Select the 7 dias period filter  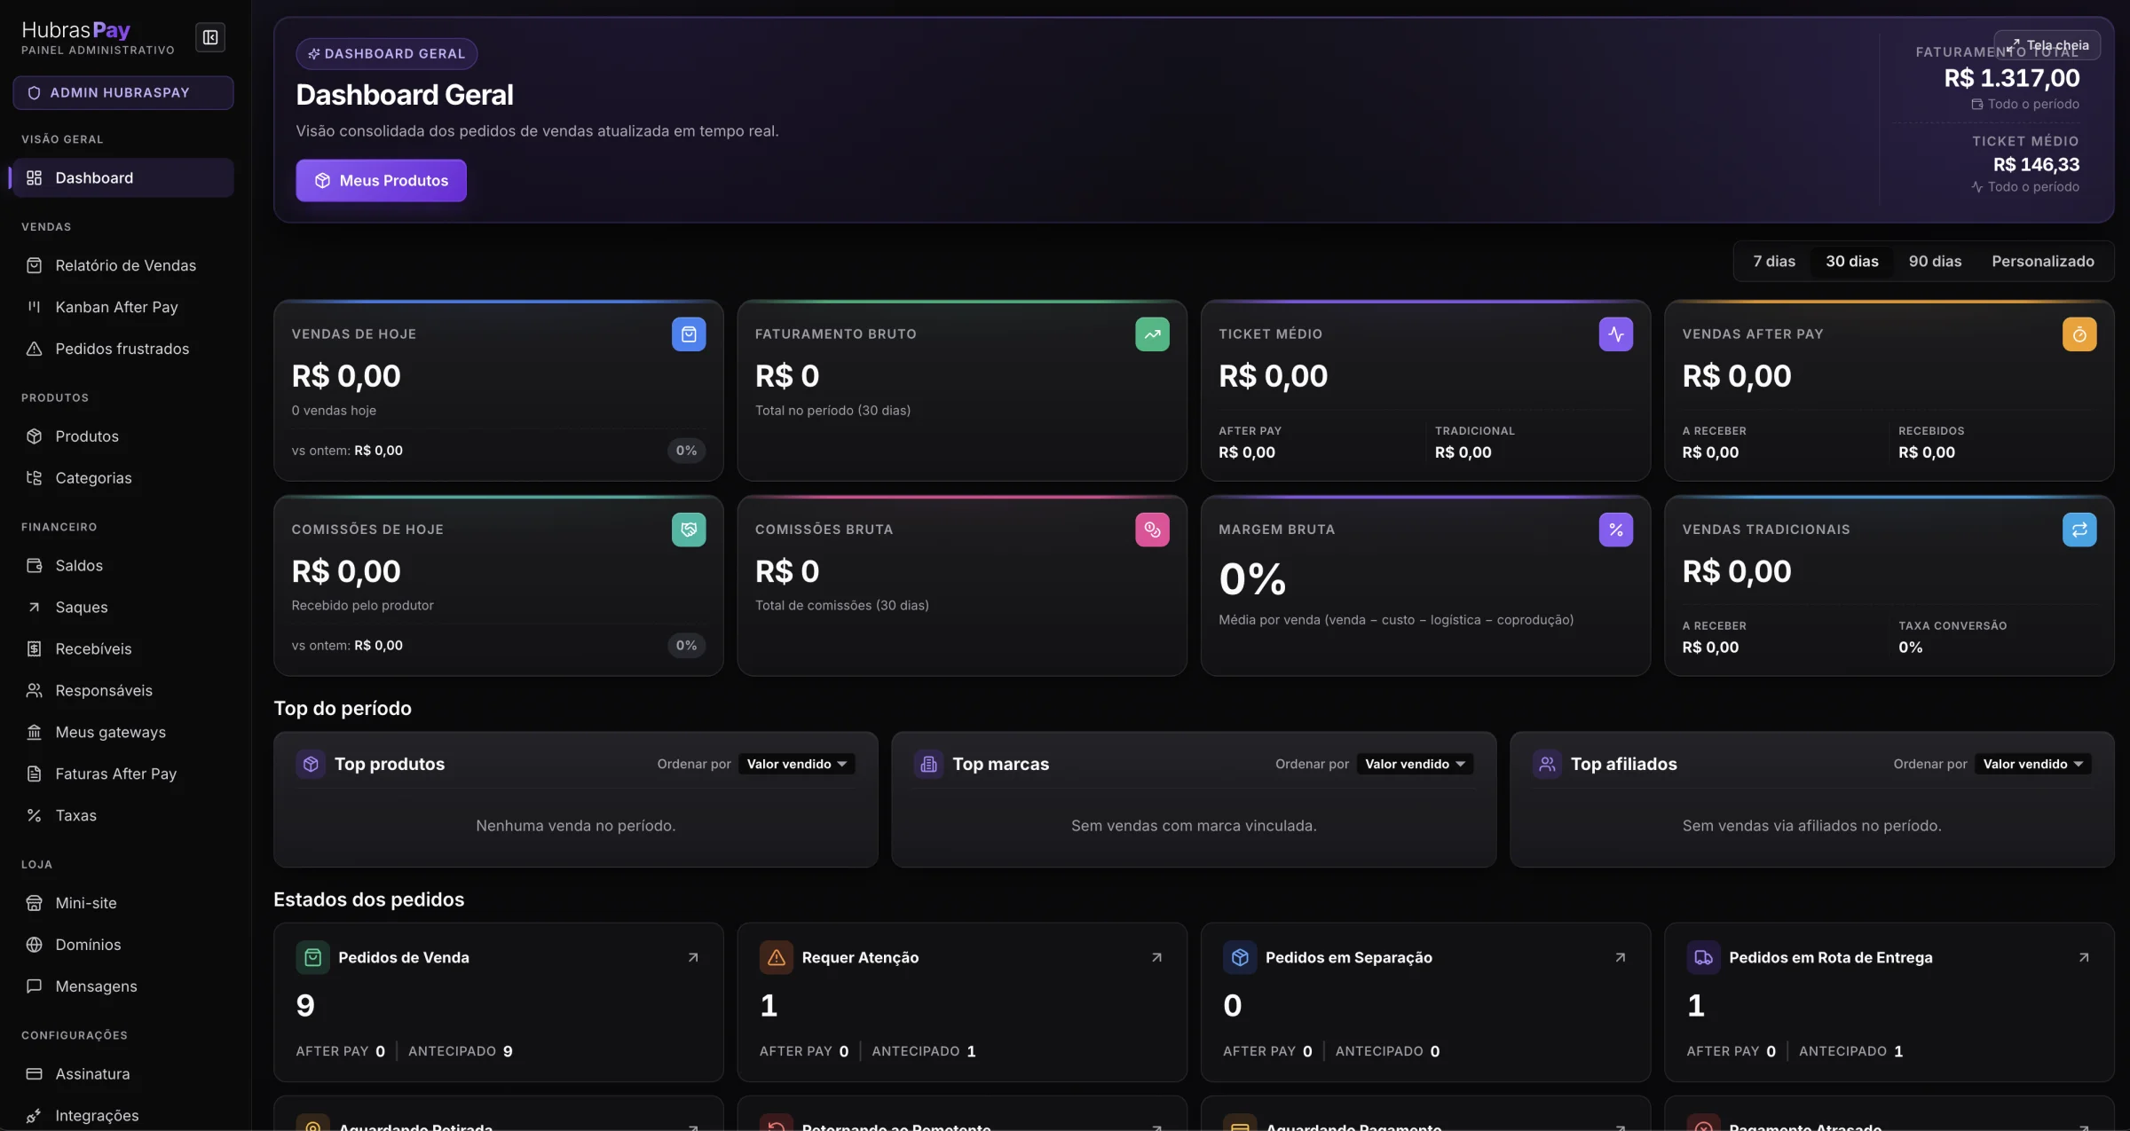coord(1774,262)
